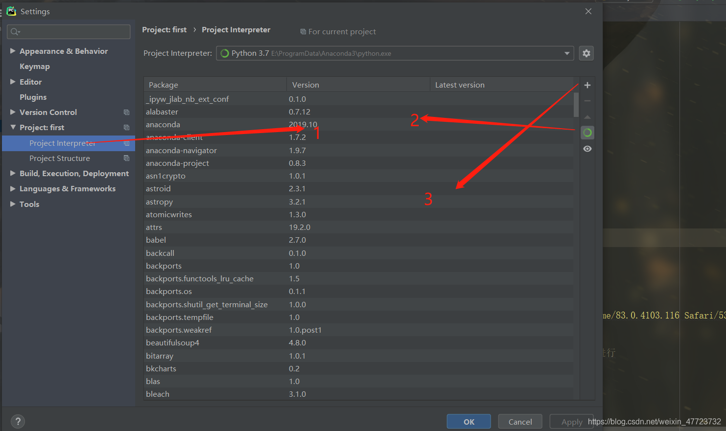Click the project-level icon beside Version Control
The height and width of the screenshot is (431, 726).
[x=127, y=112]
